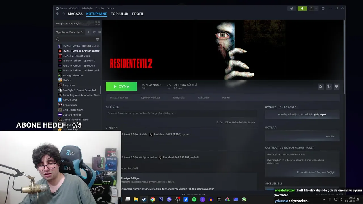Select Fears to Fathom - Episode 1

click(x=79, y=61)
